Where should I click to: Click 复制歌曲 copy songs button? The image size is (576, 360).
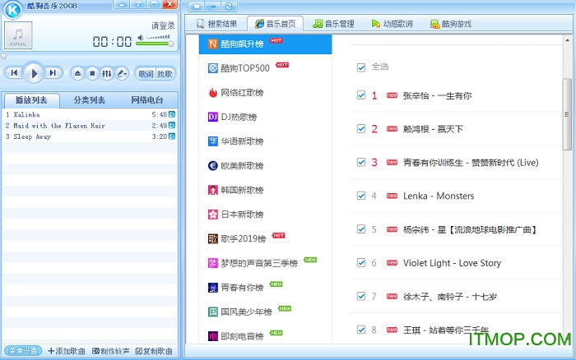point(154,351)
